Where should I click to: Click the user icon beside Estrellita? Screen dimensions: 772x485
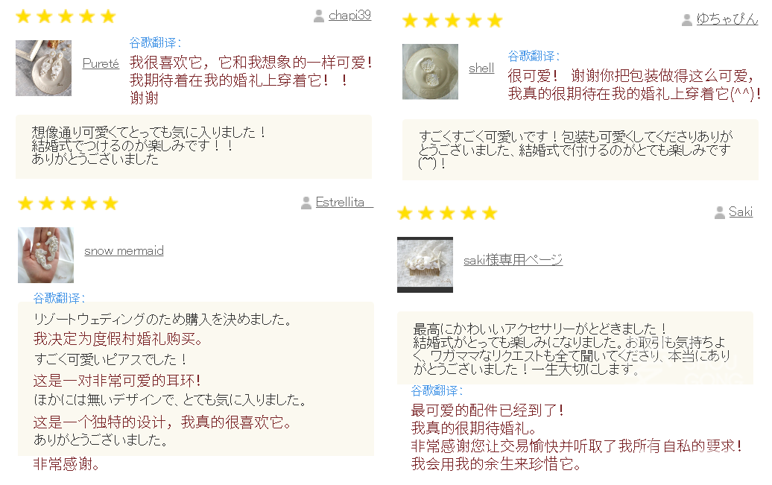[306, 203]
